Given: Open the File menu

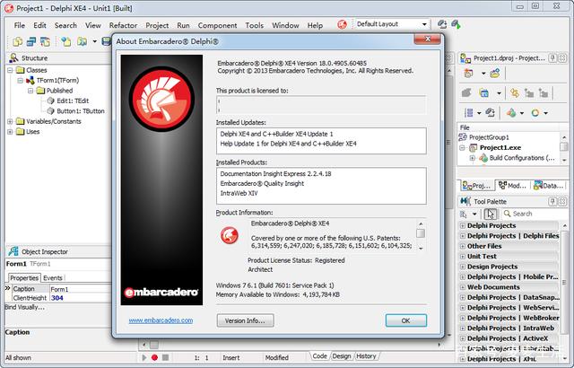Looking at the screenshot, I should tap(20, 25).
